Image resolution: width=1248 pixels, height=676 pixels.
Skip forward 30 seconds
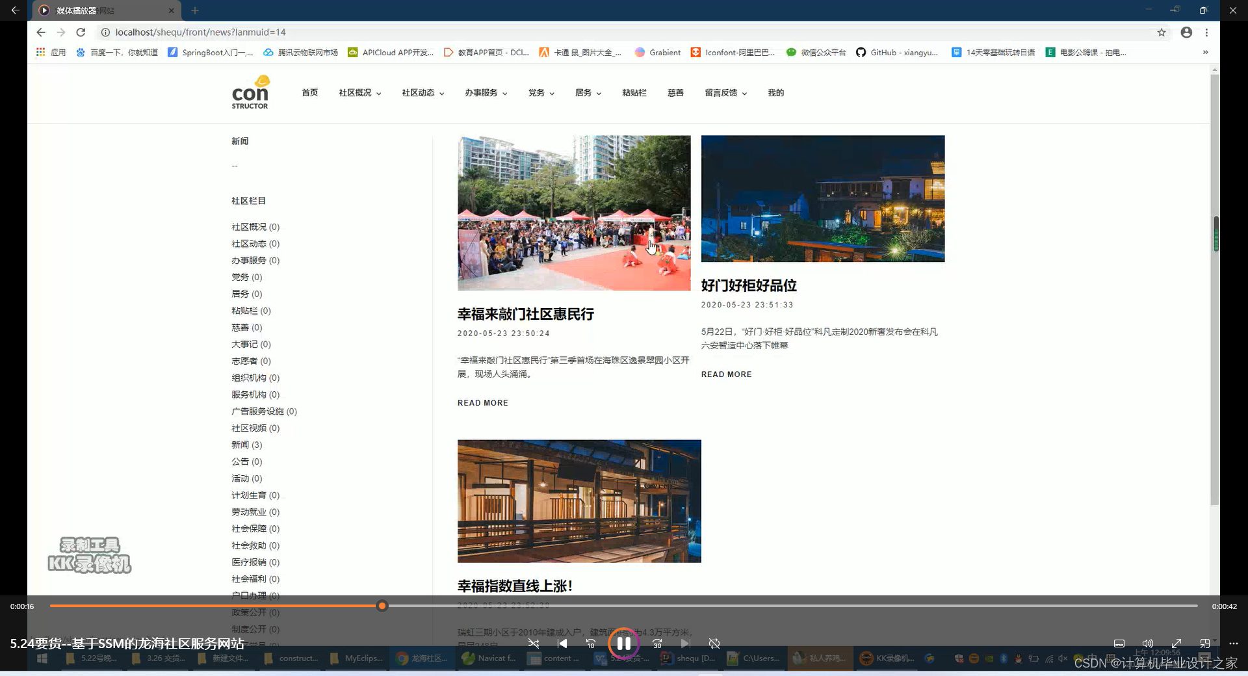(657, 643)
